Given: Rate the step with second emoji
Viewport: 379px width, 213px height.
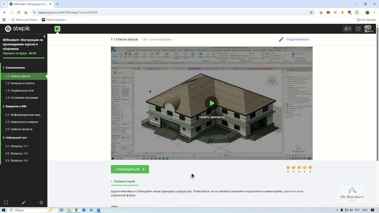Looking at the screenshot, I should click(294, 167).
